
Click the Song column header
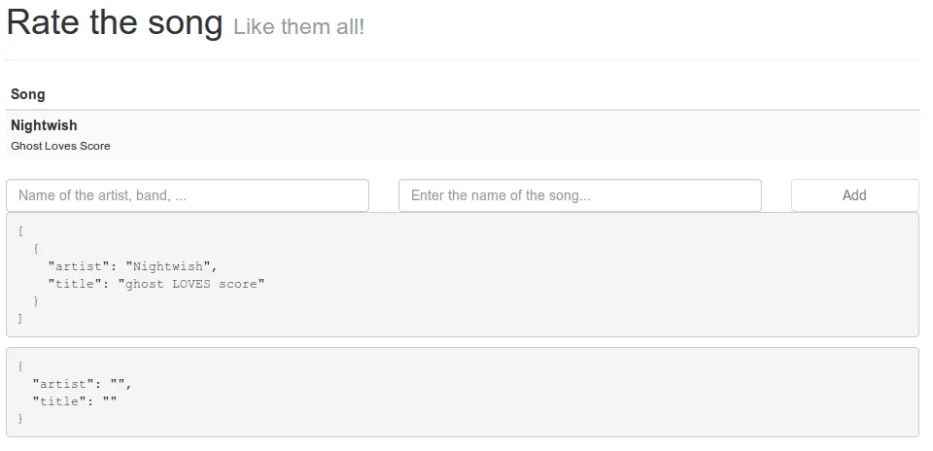[28, 94]
